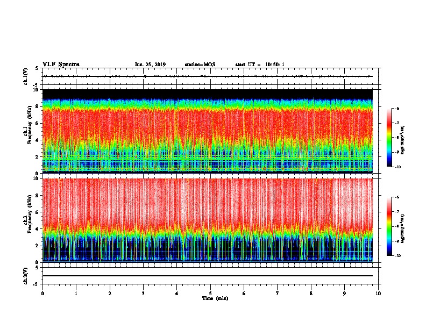Click the "start UT = 10:50: 1" text
The width and height of the screenshot is (426, 329).
point(260,65)
